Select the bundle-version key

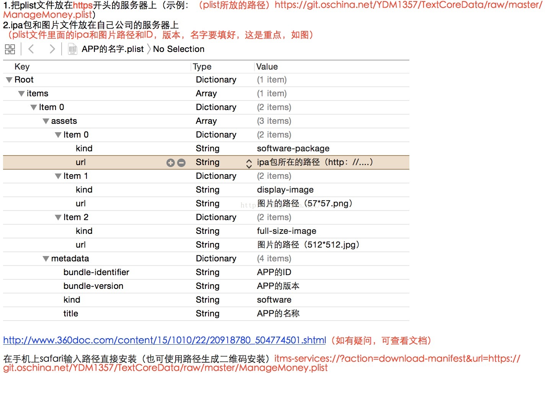click(93, 286)
